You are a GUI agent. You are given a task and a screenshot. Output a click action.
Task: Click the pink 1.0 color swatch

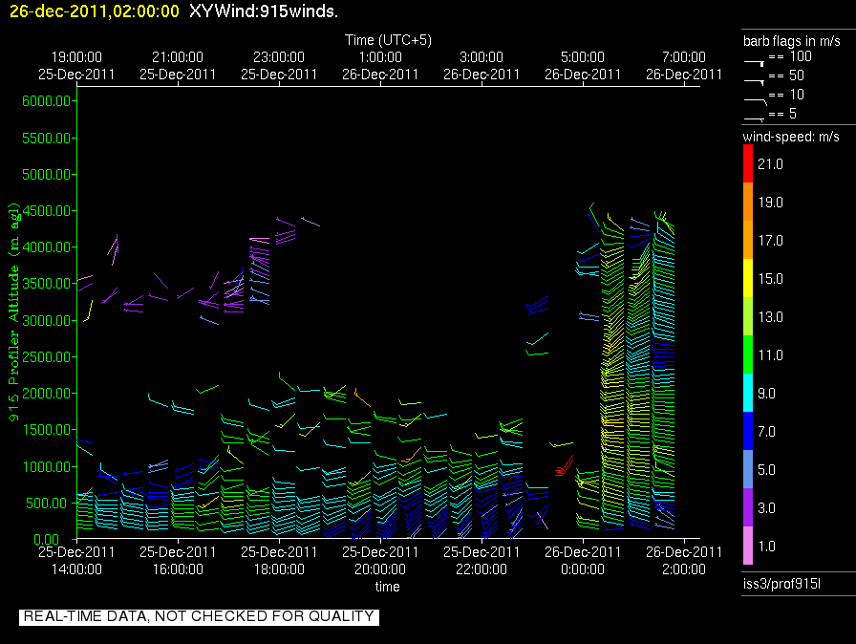(x=748, y=546)
